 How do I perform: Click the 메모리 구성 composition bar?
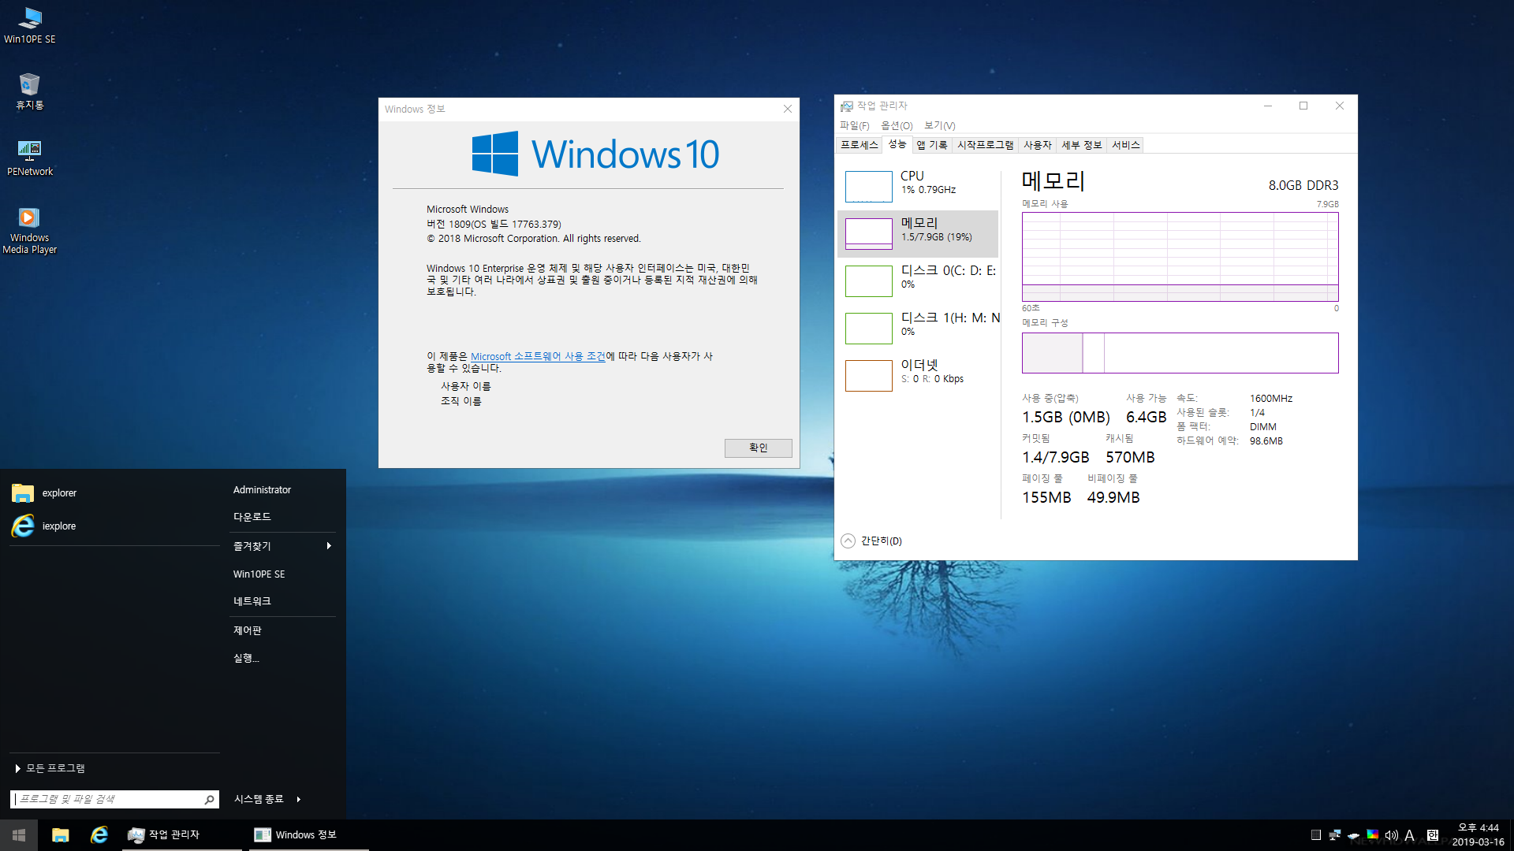[x=1180, y=352]
